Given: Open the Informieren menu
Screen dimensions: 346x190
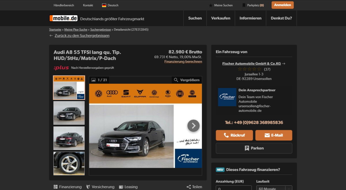Looking at the screenshot, I should click(251, 18).
